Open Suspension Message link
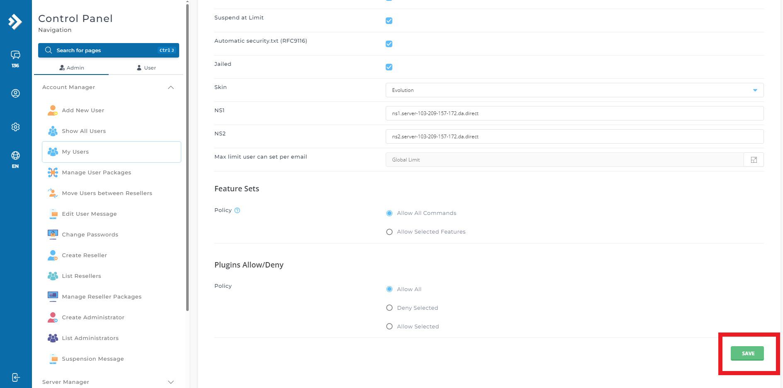This screenshot has width=783, height=388. click(92, 359)
